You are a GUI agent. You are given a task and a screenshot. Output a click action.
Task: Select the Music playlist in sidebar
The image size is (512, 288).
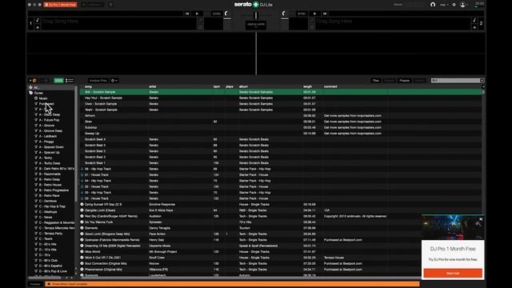click(x=43, y=98)
